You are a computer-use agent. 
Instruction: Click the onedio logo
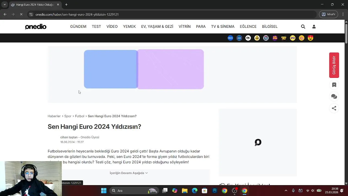click(36, 27)
